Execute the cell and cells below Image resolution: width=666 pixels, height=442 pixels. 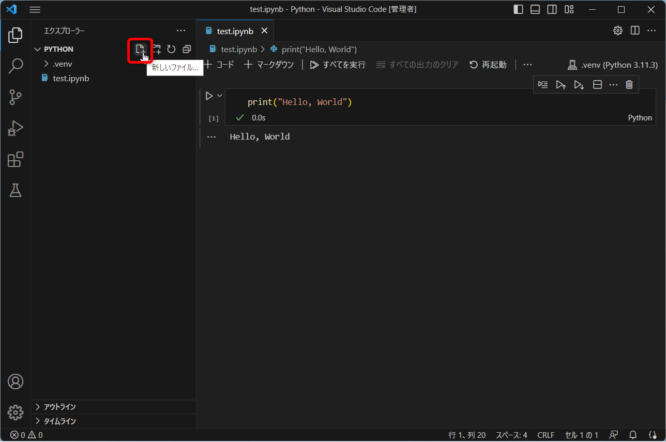click(x=579, y=84)
